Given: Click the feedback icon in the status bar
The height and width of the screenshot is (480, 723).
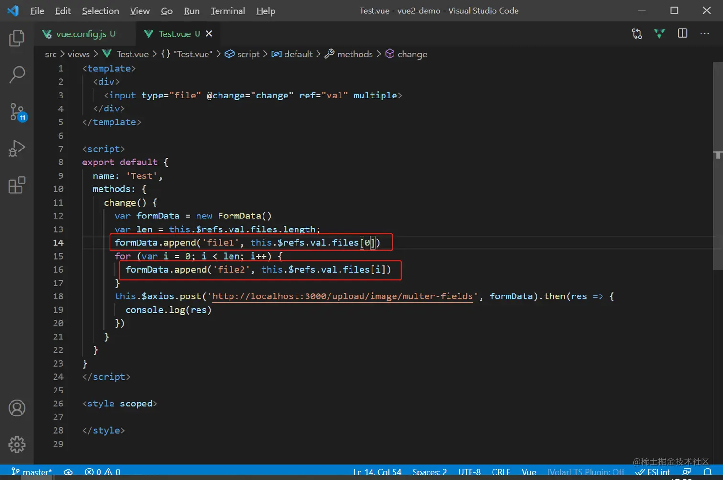Looking at the screenshot, I should pos(687,472).
